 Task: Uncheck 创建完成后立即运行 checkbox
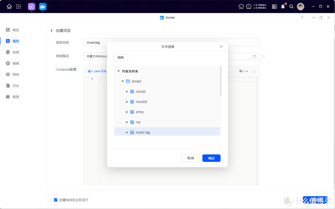pyautogui.click(x=56, y=200)
